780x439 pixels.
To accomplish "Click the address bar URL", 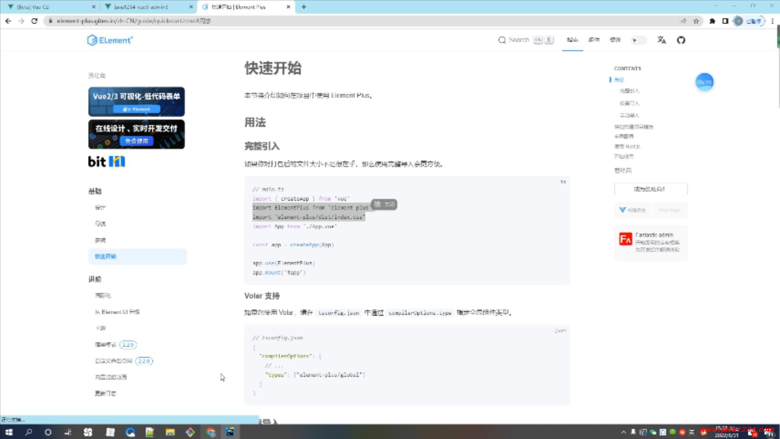I will [x=134, y=21].
